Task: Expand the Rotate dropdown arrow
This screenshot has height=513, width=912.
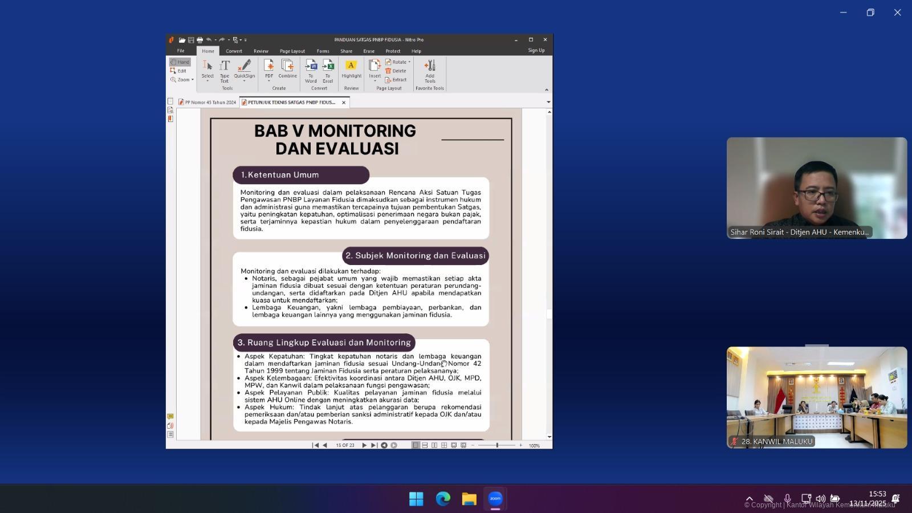Action: point(409,62)
